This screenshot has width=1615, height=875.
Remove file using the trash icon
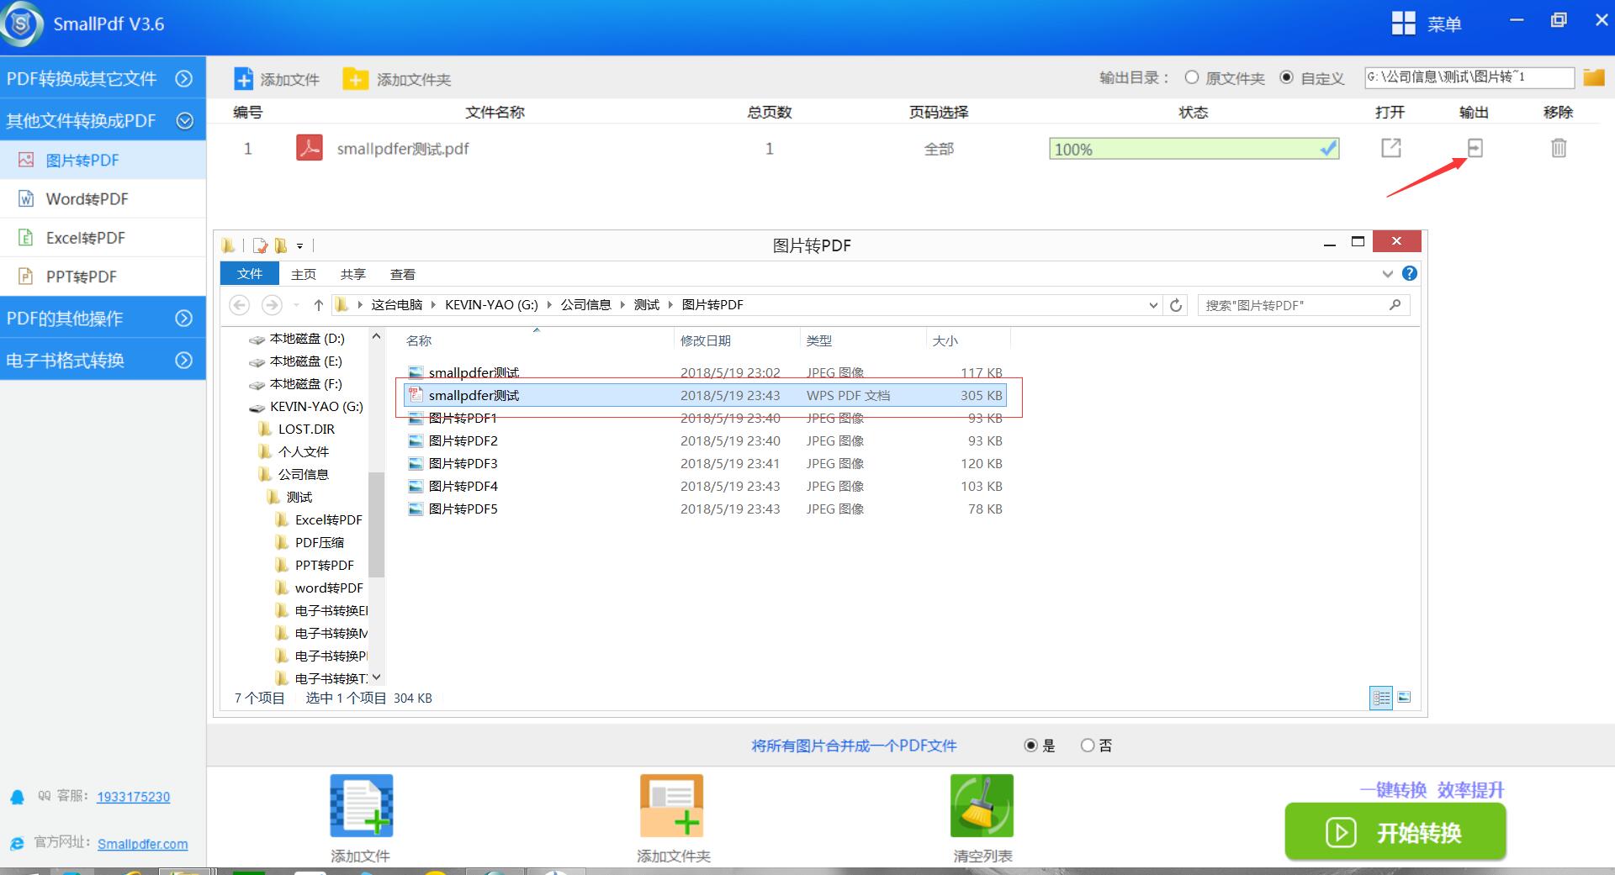[1559, 148]
